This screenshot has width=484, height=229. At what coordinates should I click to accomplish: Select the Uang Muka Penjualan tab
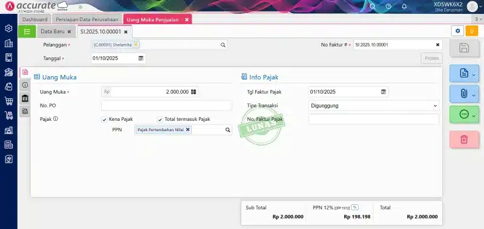click(x=153, y=19)
